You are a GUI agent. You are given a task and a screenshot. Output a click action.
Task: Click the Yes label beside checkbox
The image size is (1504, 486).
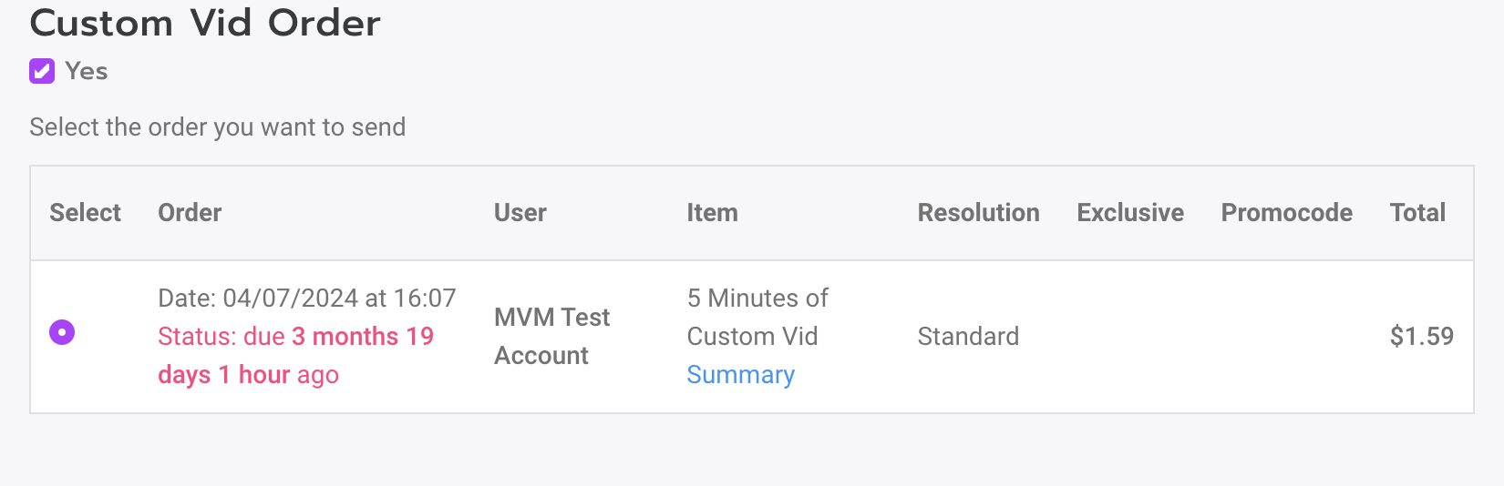pos(87,71)
